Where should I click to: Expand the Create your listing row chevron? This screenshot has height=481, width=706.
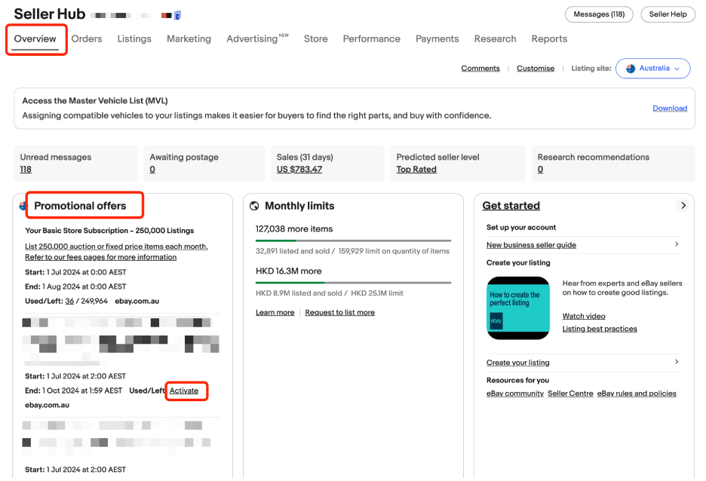[x=677, y=362]
